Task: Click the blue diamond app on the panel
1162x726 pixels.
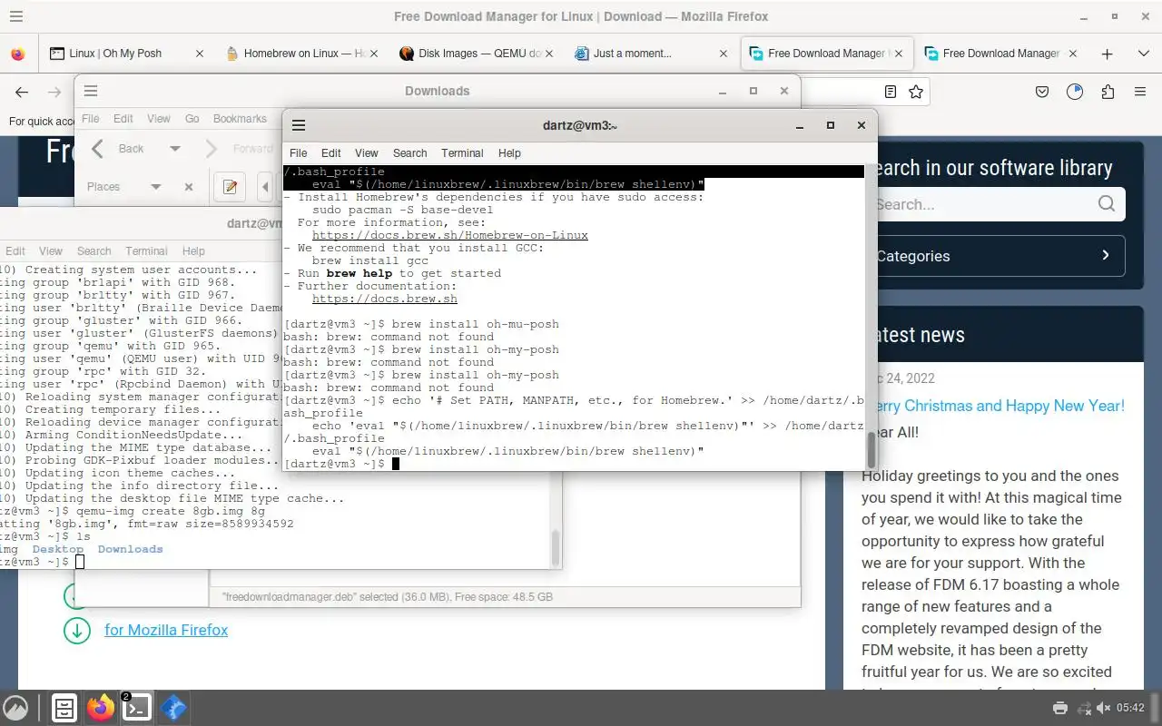Action: click(173, 708)
